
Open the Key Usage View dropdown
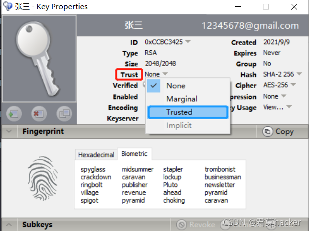coord(289,107)
